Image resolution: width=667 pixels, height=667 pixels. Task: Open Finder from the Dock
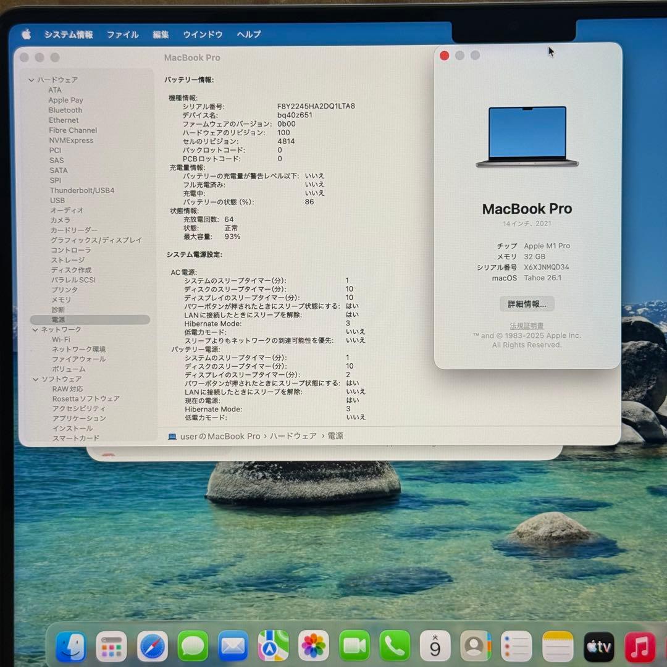coord(71,646)
